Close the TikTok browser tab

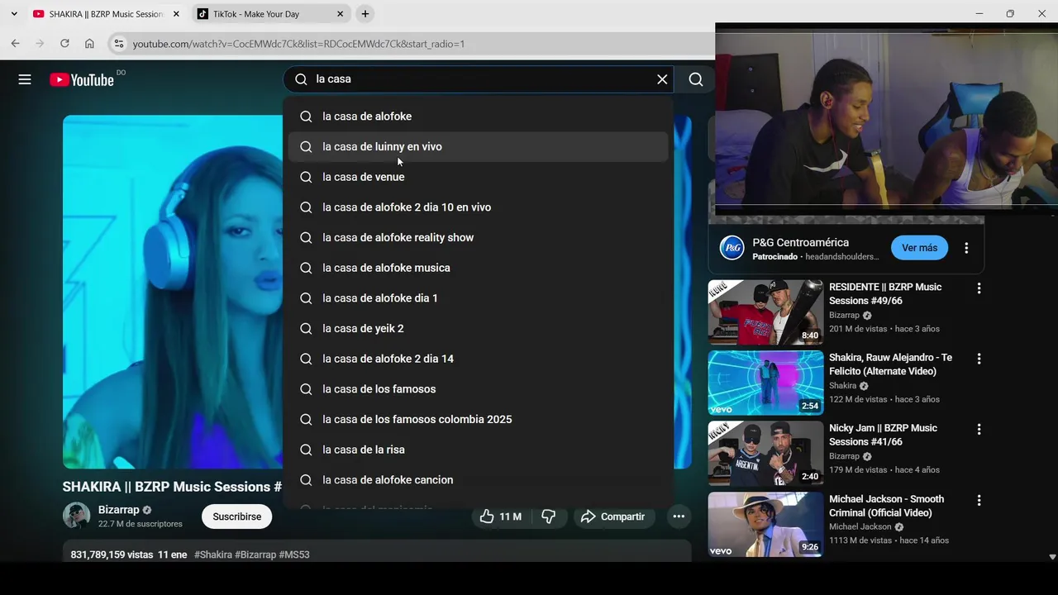click(340, 14)
